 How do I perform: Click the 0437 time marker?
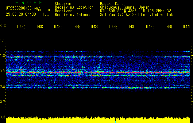(x=131, y=26)
